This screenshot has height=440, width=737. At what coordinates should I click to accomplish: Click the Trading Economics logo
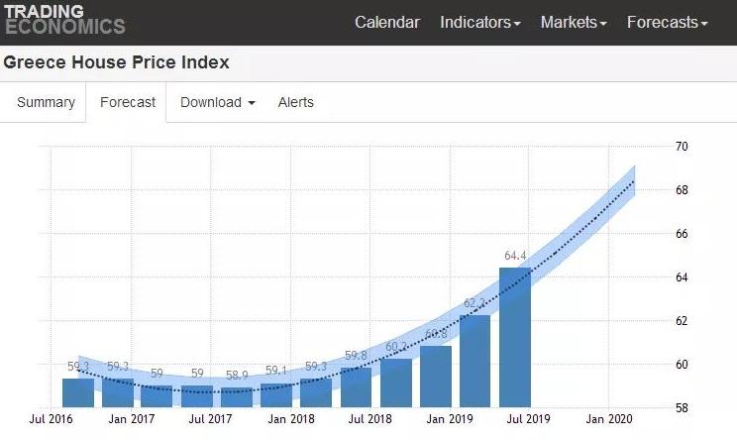(x=64, y=19)
